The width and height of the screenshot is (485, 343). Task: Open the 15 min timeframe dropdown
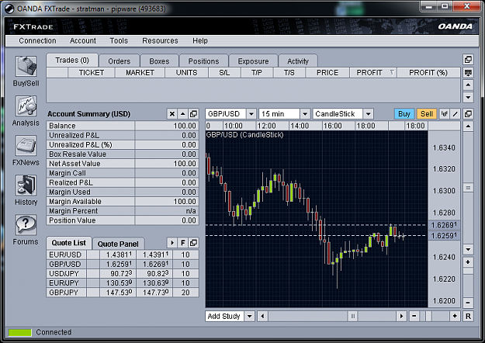(x=305, y=114)
